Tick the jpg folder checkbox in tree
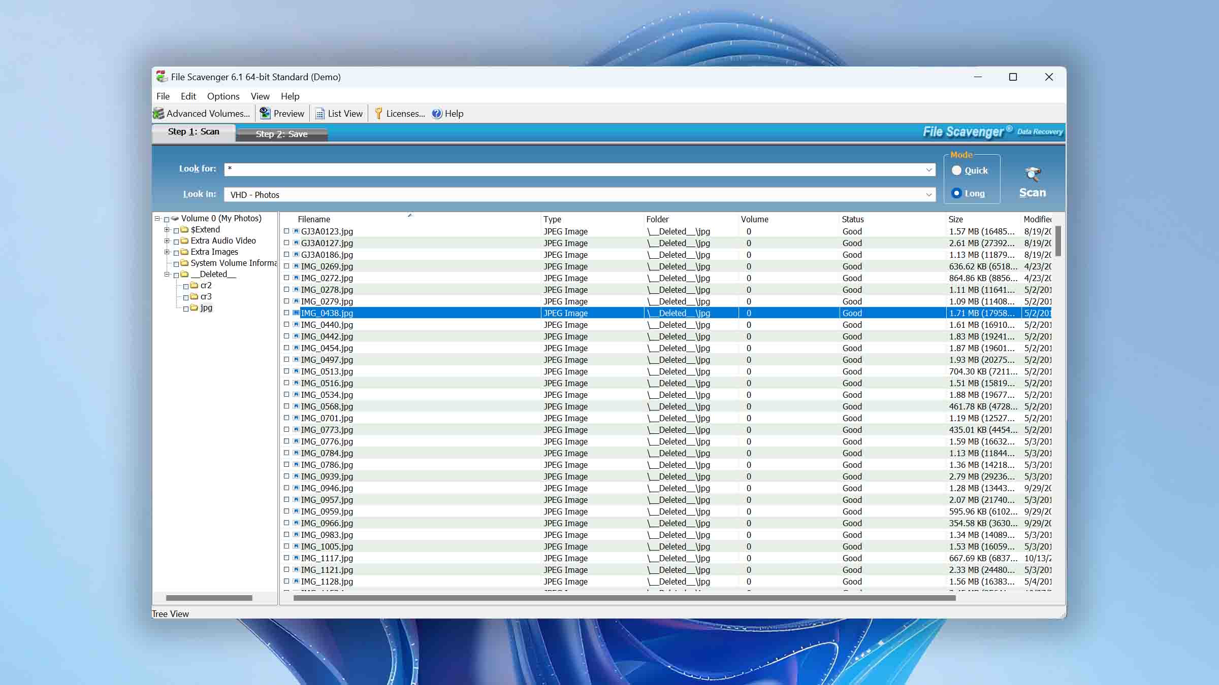Viewport: 1219px width, 685px height. pyautogui.click(x=186, y=309)
